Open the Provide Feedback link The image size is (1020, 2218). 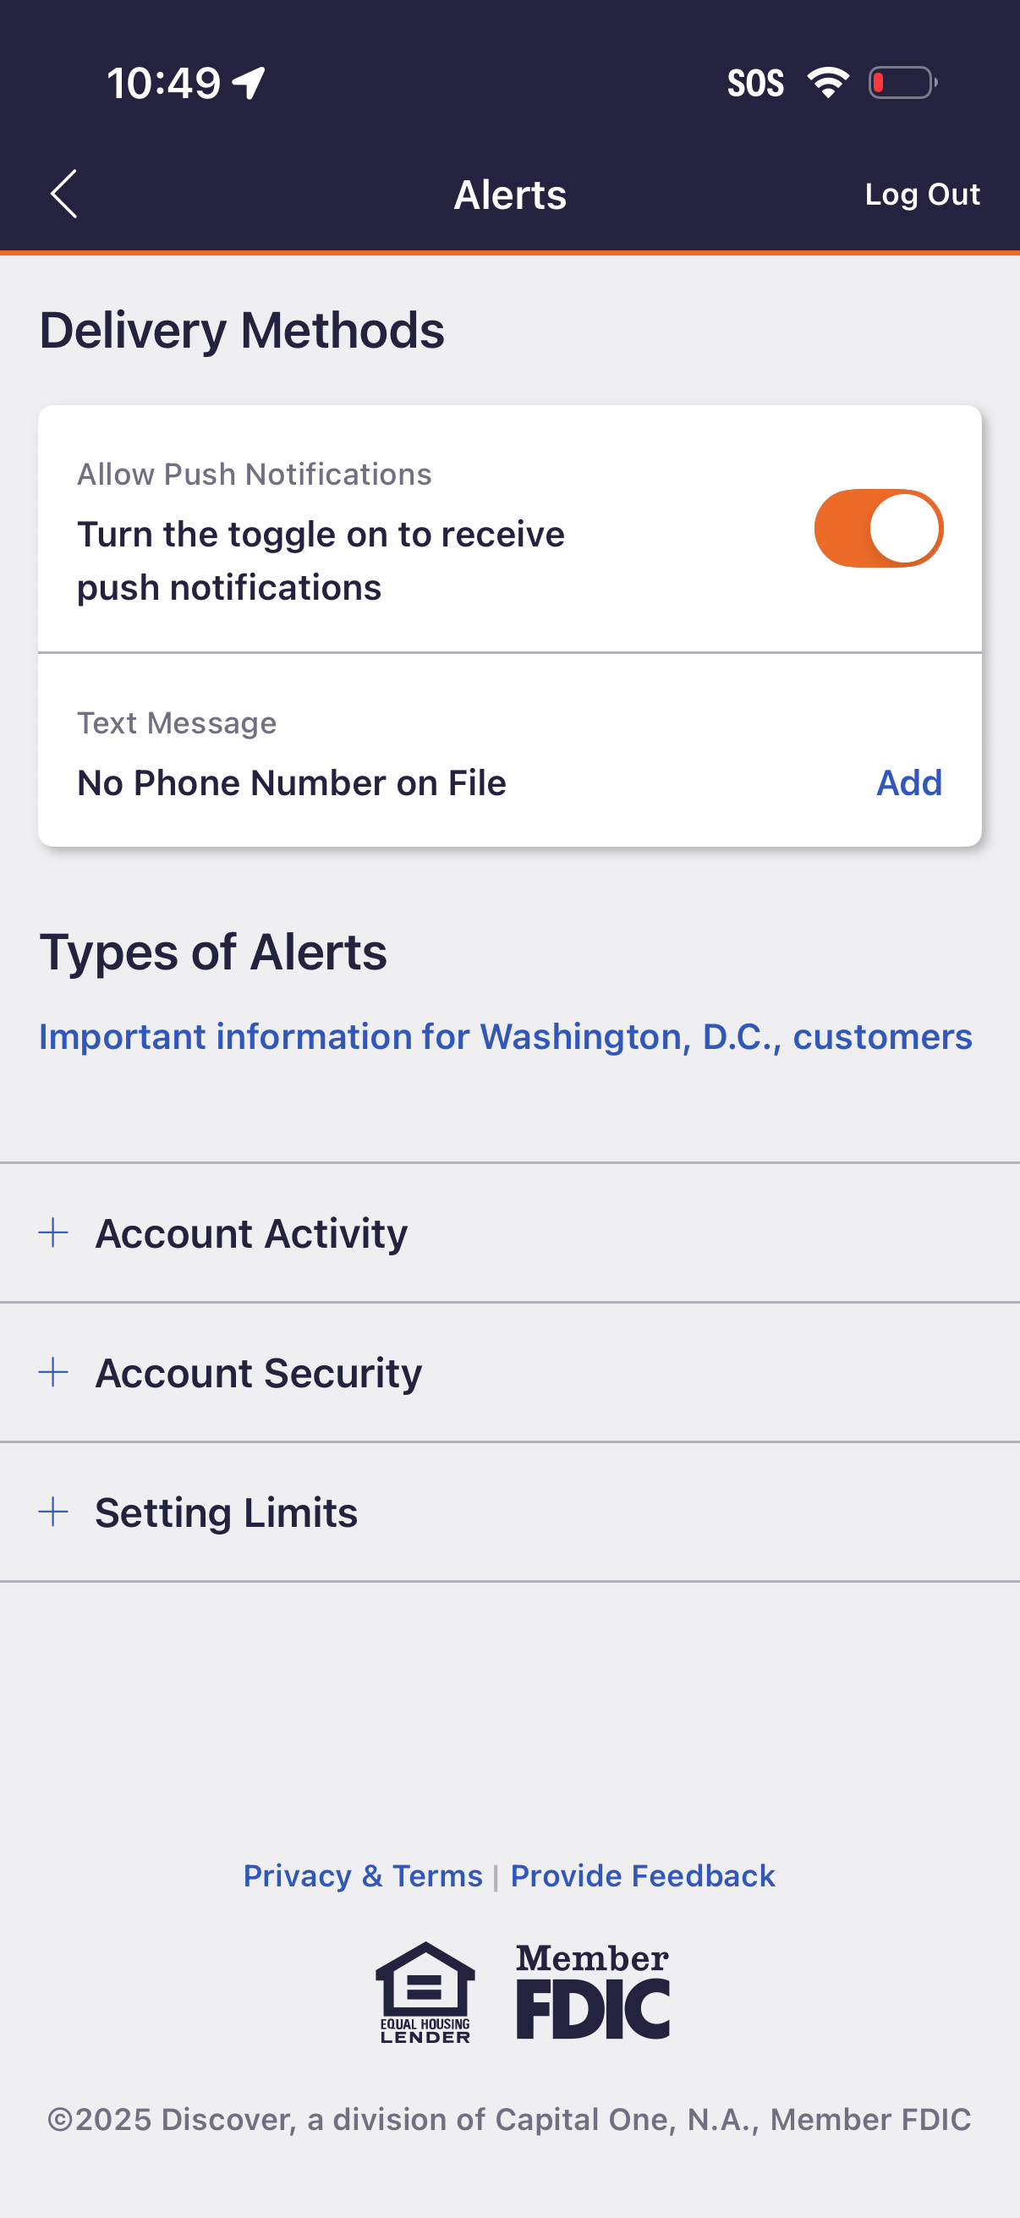click(x=642, y=1875)
